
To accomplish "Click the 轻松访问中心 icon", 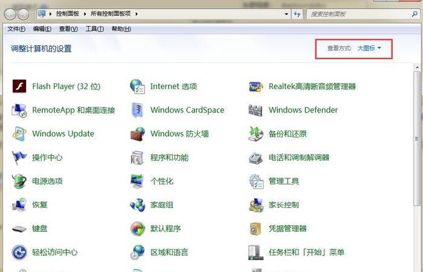I will pyautogui.click(x=19, y=252).
